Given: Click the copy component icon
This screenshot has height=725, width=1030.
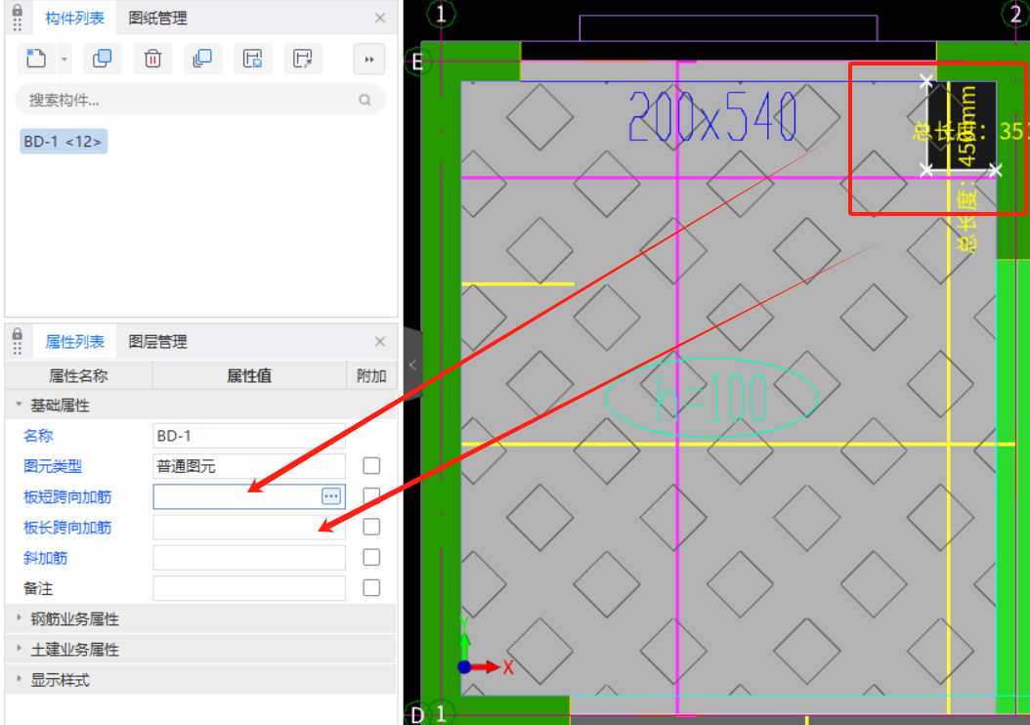Looking at the screenshot, I should pos(103,59).
